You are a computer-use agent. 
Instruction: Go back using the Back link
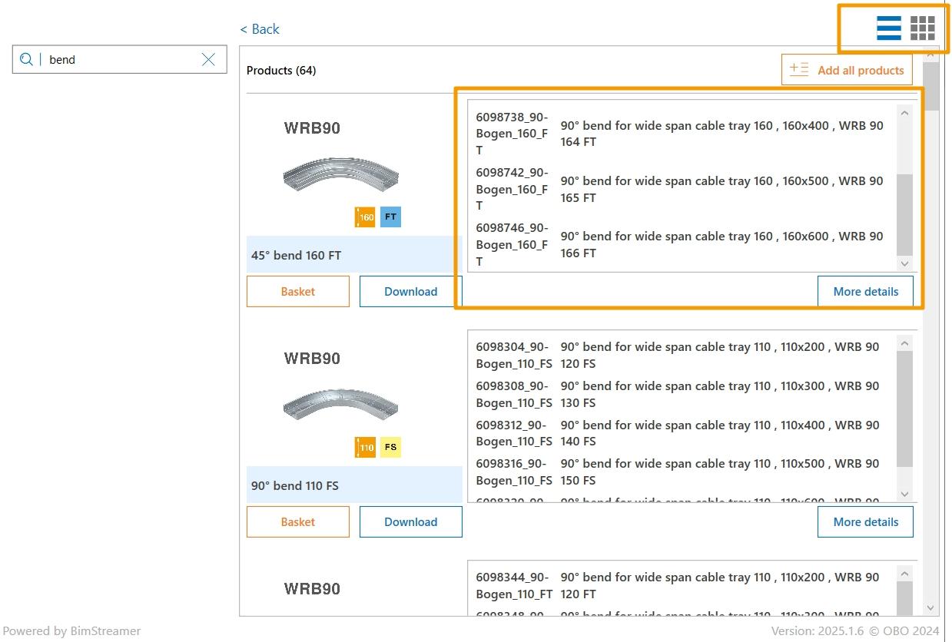(x=260, y=29)
